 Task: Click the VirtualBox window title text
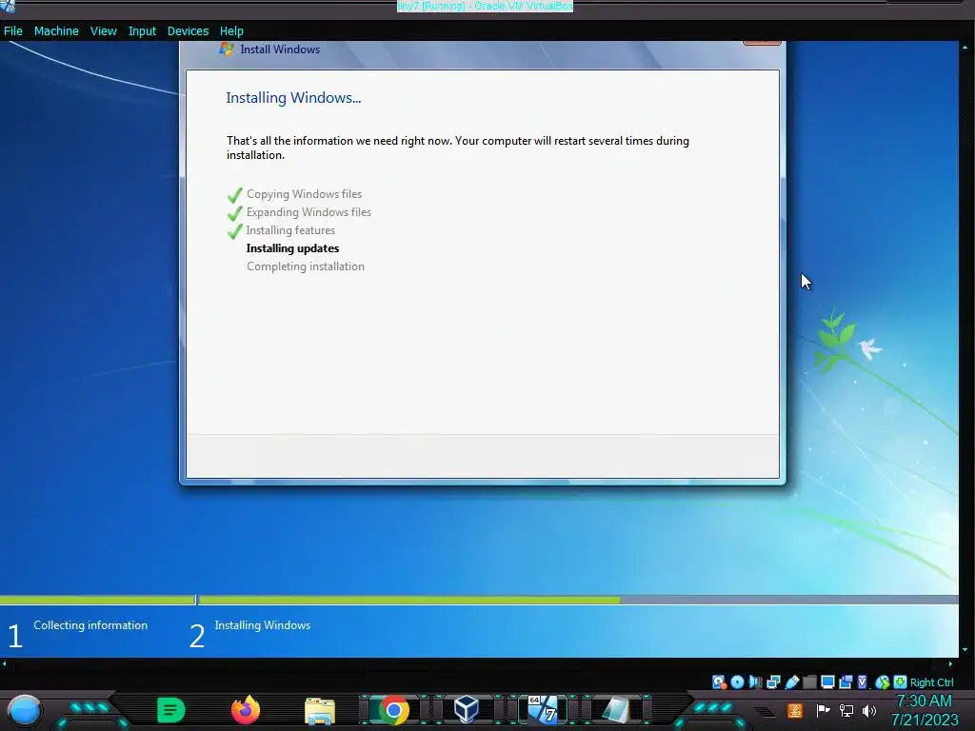(485, 7)
